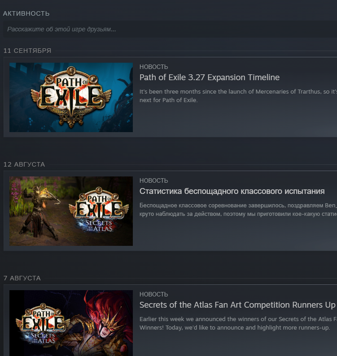Click the '11 СЕНТЯБРЯ' date heading
This screenshot has width=337, height=356.
point(27,51)
